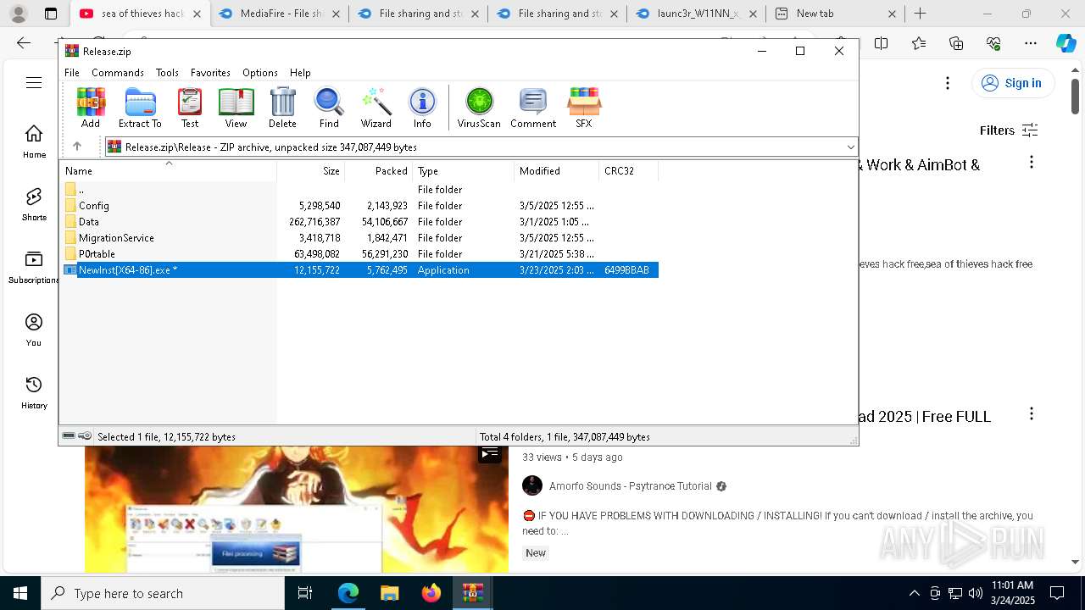Image resolution: width=1085 pixels, height=610 pixels.
Task: Show archive Info
Action: pyautogui.click(x=422, y=108)
